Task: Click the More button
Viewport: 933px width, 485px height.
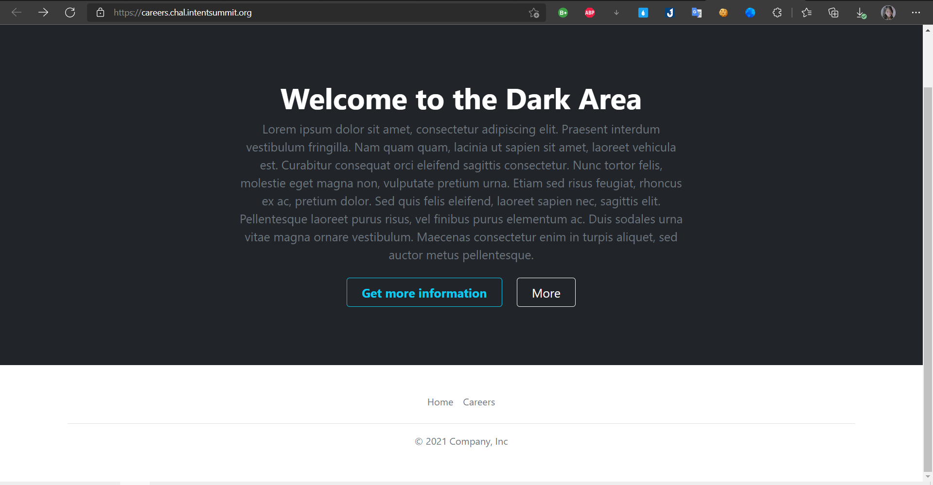Action: click(546, 292)
